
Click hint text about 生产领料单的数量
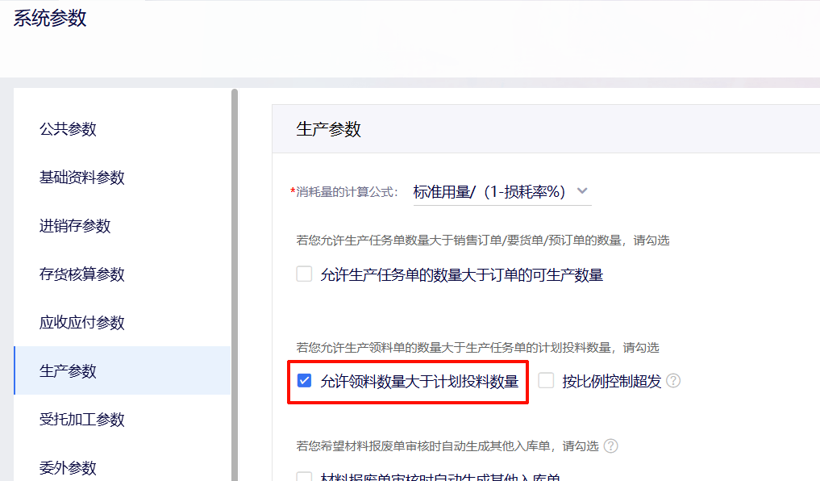coord(477,348)
